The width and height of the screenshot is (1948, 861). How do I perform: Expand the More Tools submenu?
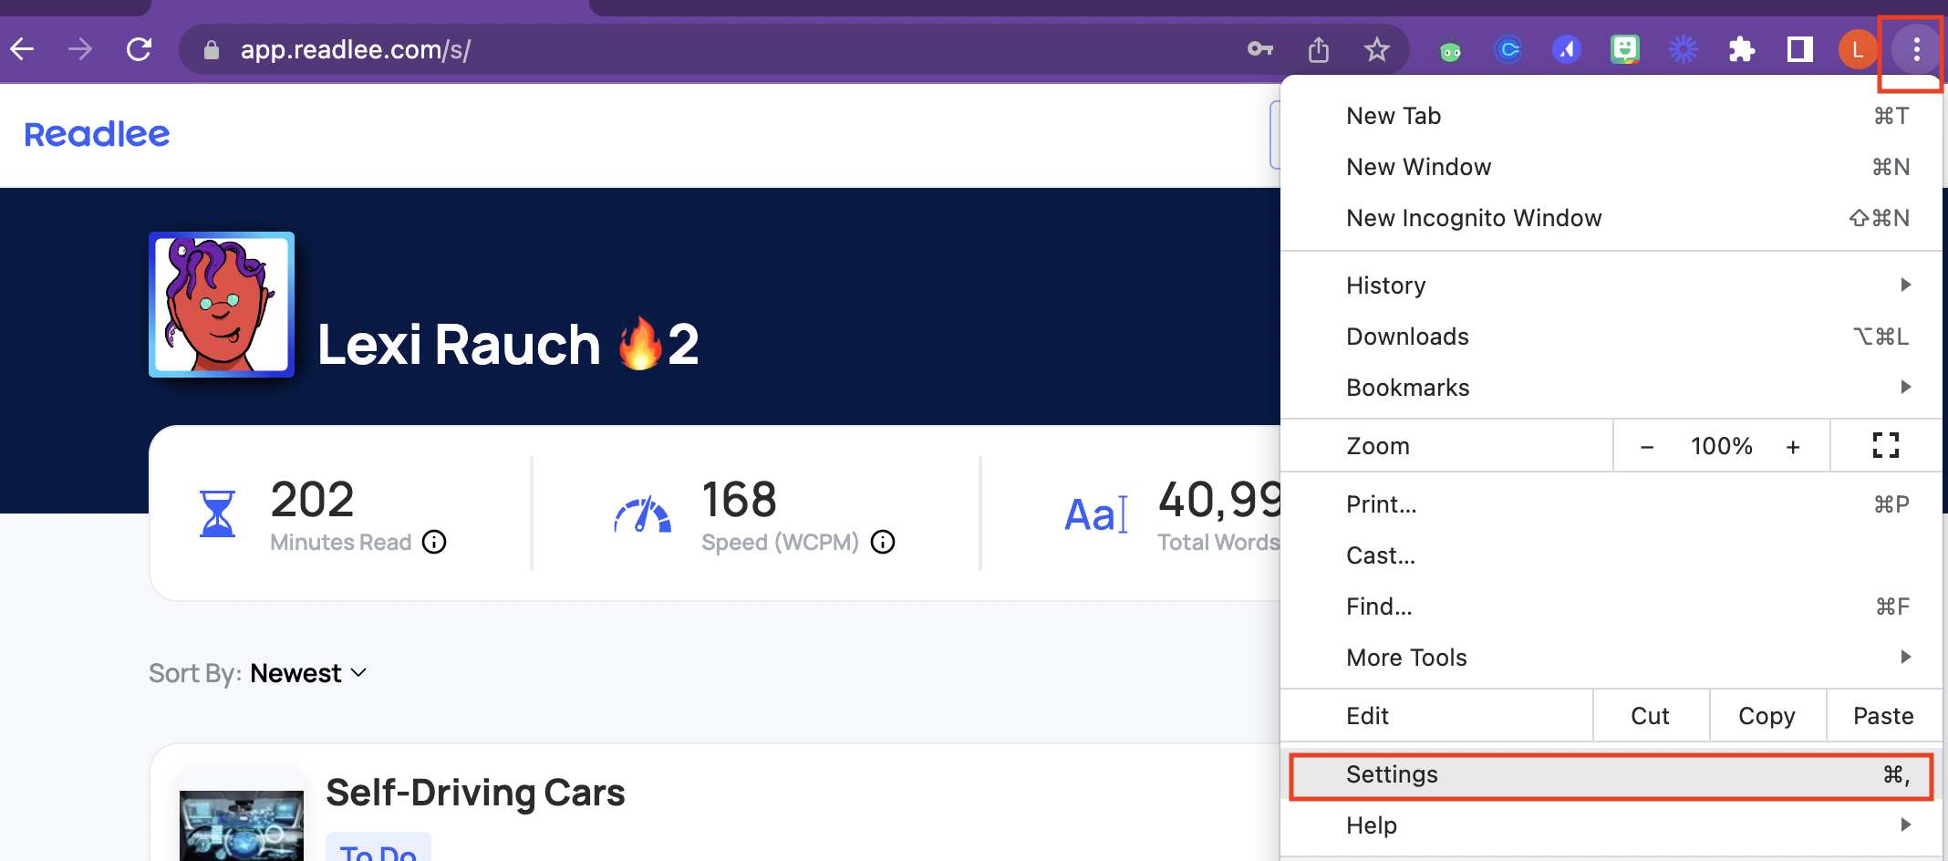tap(1611, 658)
